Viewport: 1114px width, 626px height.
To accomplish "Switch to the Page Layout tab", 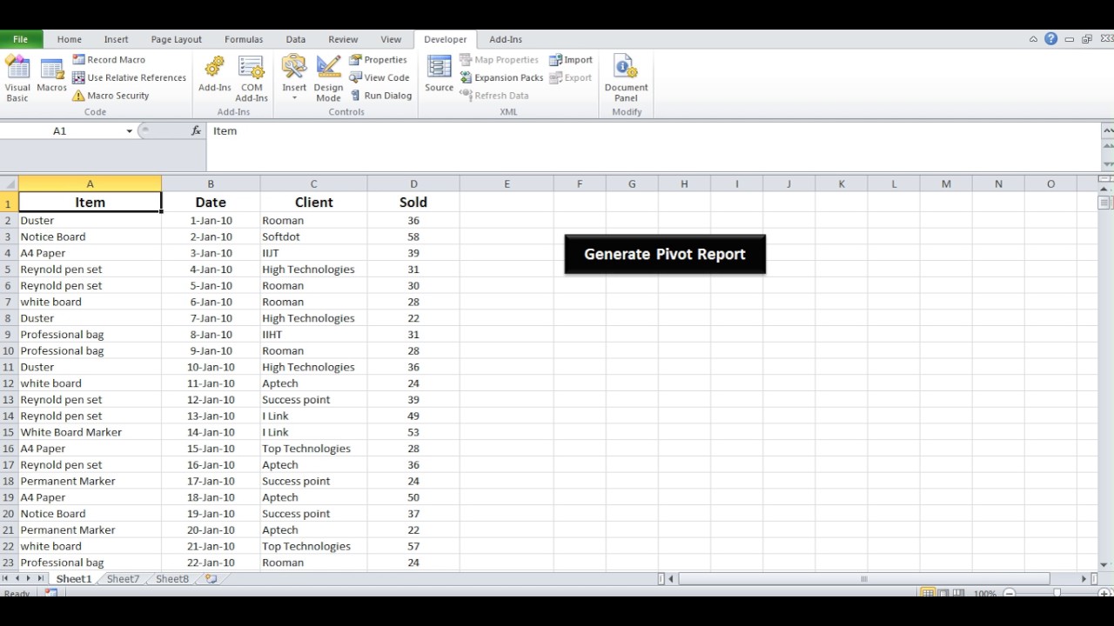I will point(176,39).
